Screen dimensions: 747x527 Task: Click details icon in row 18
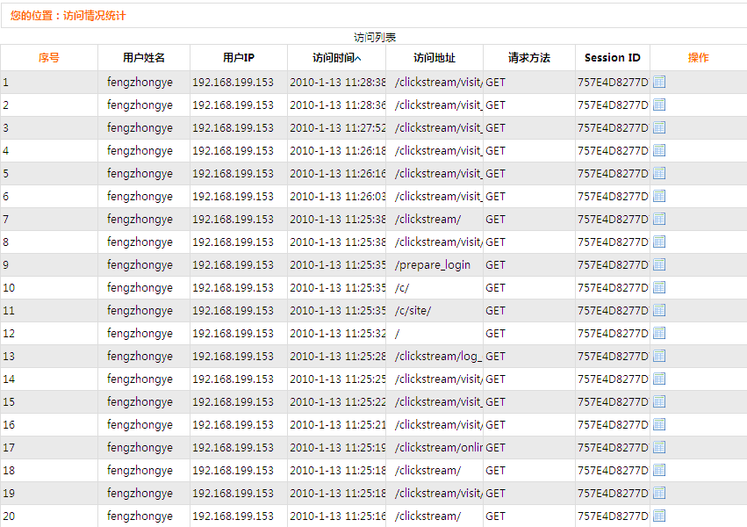coord(659,470)
